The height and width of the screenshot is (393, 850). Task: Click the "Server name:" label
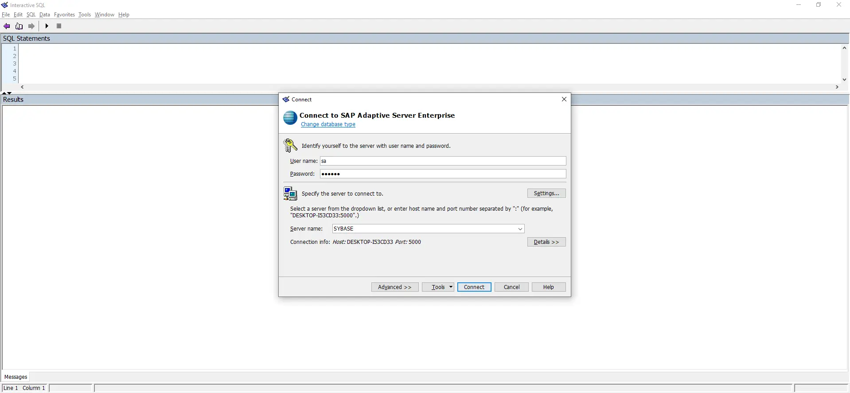306,229
